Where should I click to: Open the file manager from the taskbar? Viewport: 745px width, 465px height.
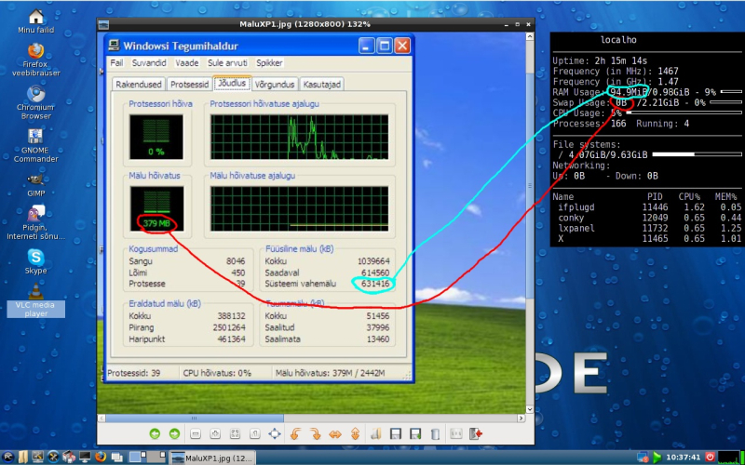22,458
